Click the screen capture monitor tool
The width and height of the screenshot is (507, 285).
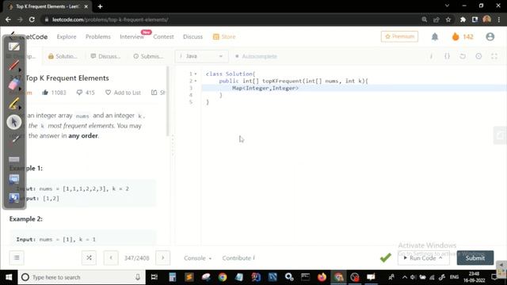[x=14, y=179]
